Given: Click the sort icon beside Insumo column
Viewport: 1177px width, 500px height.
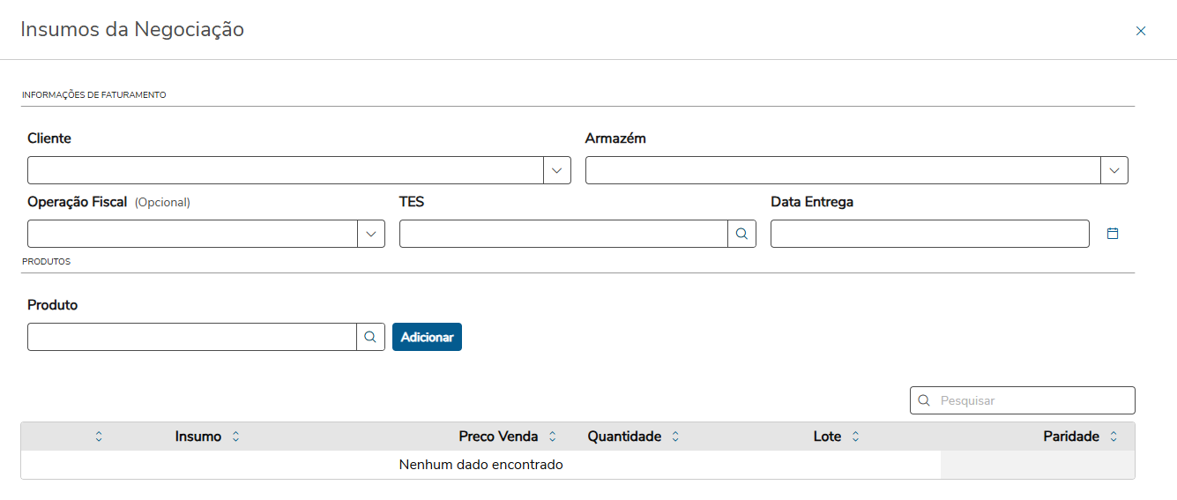Looking at the screenshot, I should click(235, 437).
